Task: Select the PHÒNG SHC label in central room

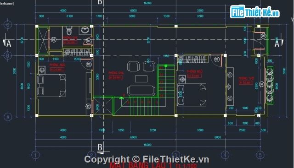Action: (116, 73)
